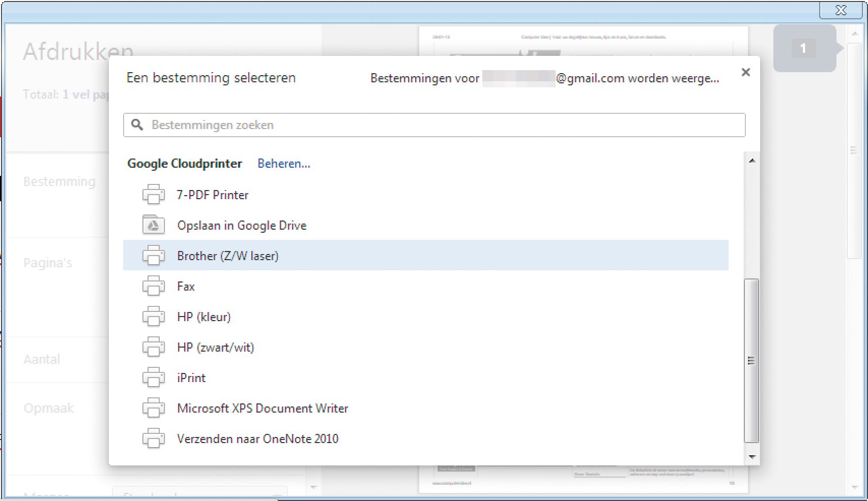This screenshot has width=868, height=501.
Task: Click the Brother (Z/W laser) printer icon
Action: click(153, 256)
